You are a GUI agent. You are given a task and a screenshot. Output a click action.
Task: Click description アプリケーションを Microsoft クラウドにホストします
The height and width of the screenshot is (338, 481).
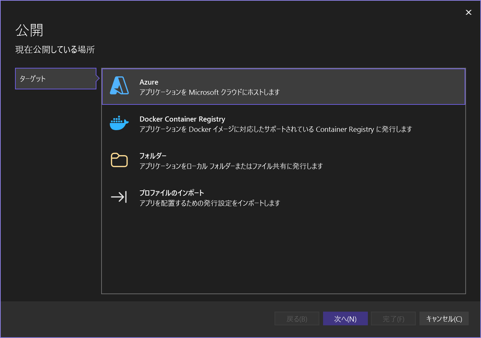(x=210, y=92)
